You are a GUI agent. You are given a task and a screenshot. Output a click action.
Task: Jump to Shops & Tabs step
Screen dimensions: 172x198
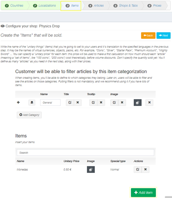pyautogui.click(x=126, y=6)
